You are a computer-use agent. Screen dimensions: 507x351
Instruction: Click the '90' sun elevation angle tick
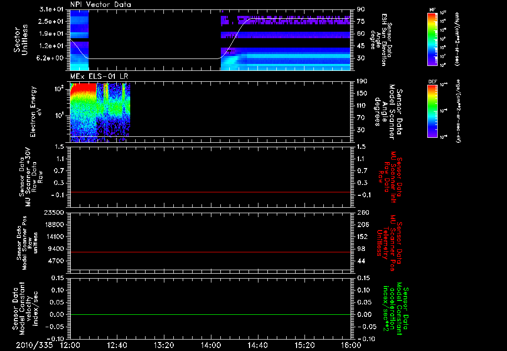361,9
